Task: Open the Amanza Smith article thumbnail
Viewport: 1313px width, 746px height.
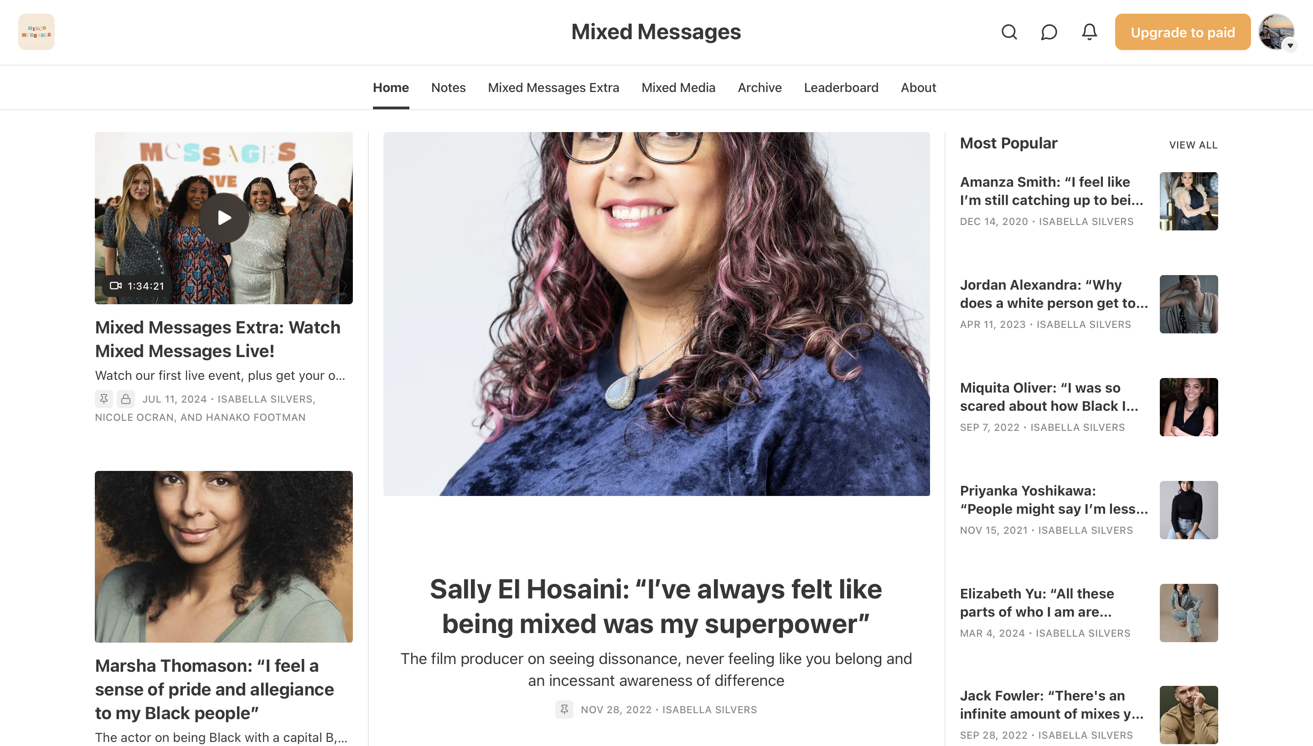Action: pyautogui.click(x=1189, y=201)
